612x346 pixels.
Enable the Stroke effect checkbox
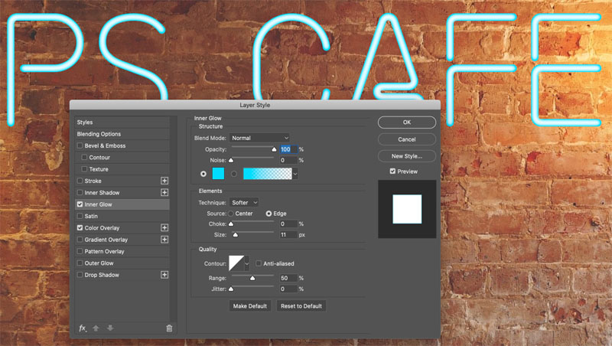pyautogui.click(x=80, y=181)
